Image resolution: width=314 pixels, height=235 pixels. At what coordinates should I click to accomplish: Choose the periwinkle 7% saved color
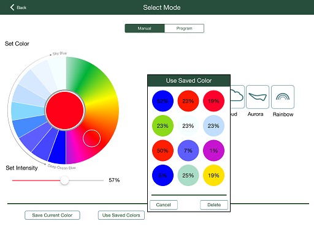188,151
